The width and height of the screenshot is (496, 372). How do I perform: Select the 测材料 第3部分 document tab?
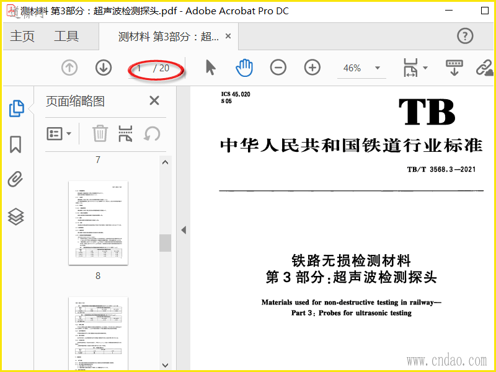[x=168, y=37]
